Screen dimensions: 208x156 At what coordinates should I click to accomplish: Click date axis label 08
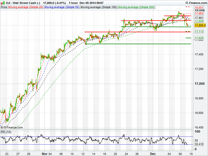click(x=180, y=154)
